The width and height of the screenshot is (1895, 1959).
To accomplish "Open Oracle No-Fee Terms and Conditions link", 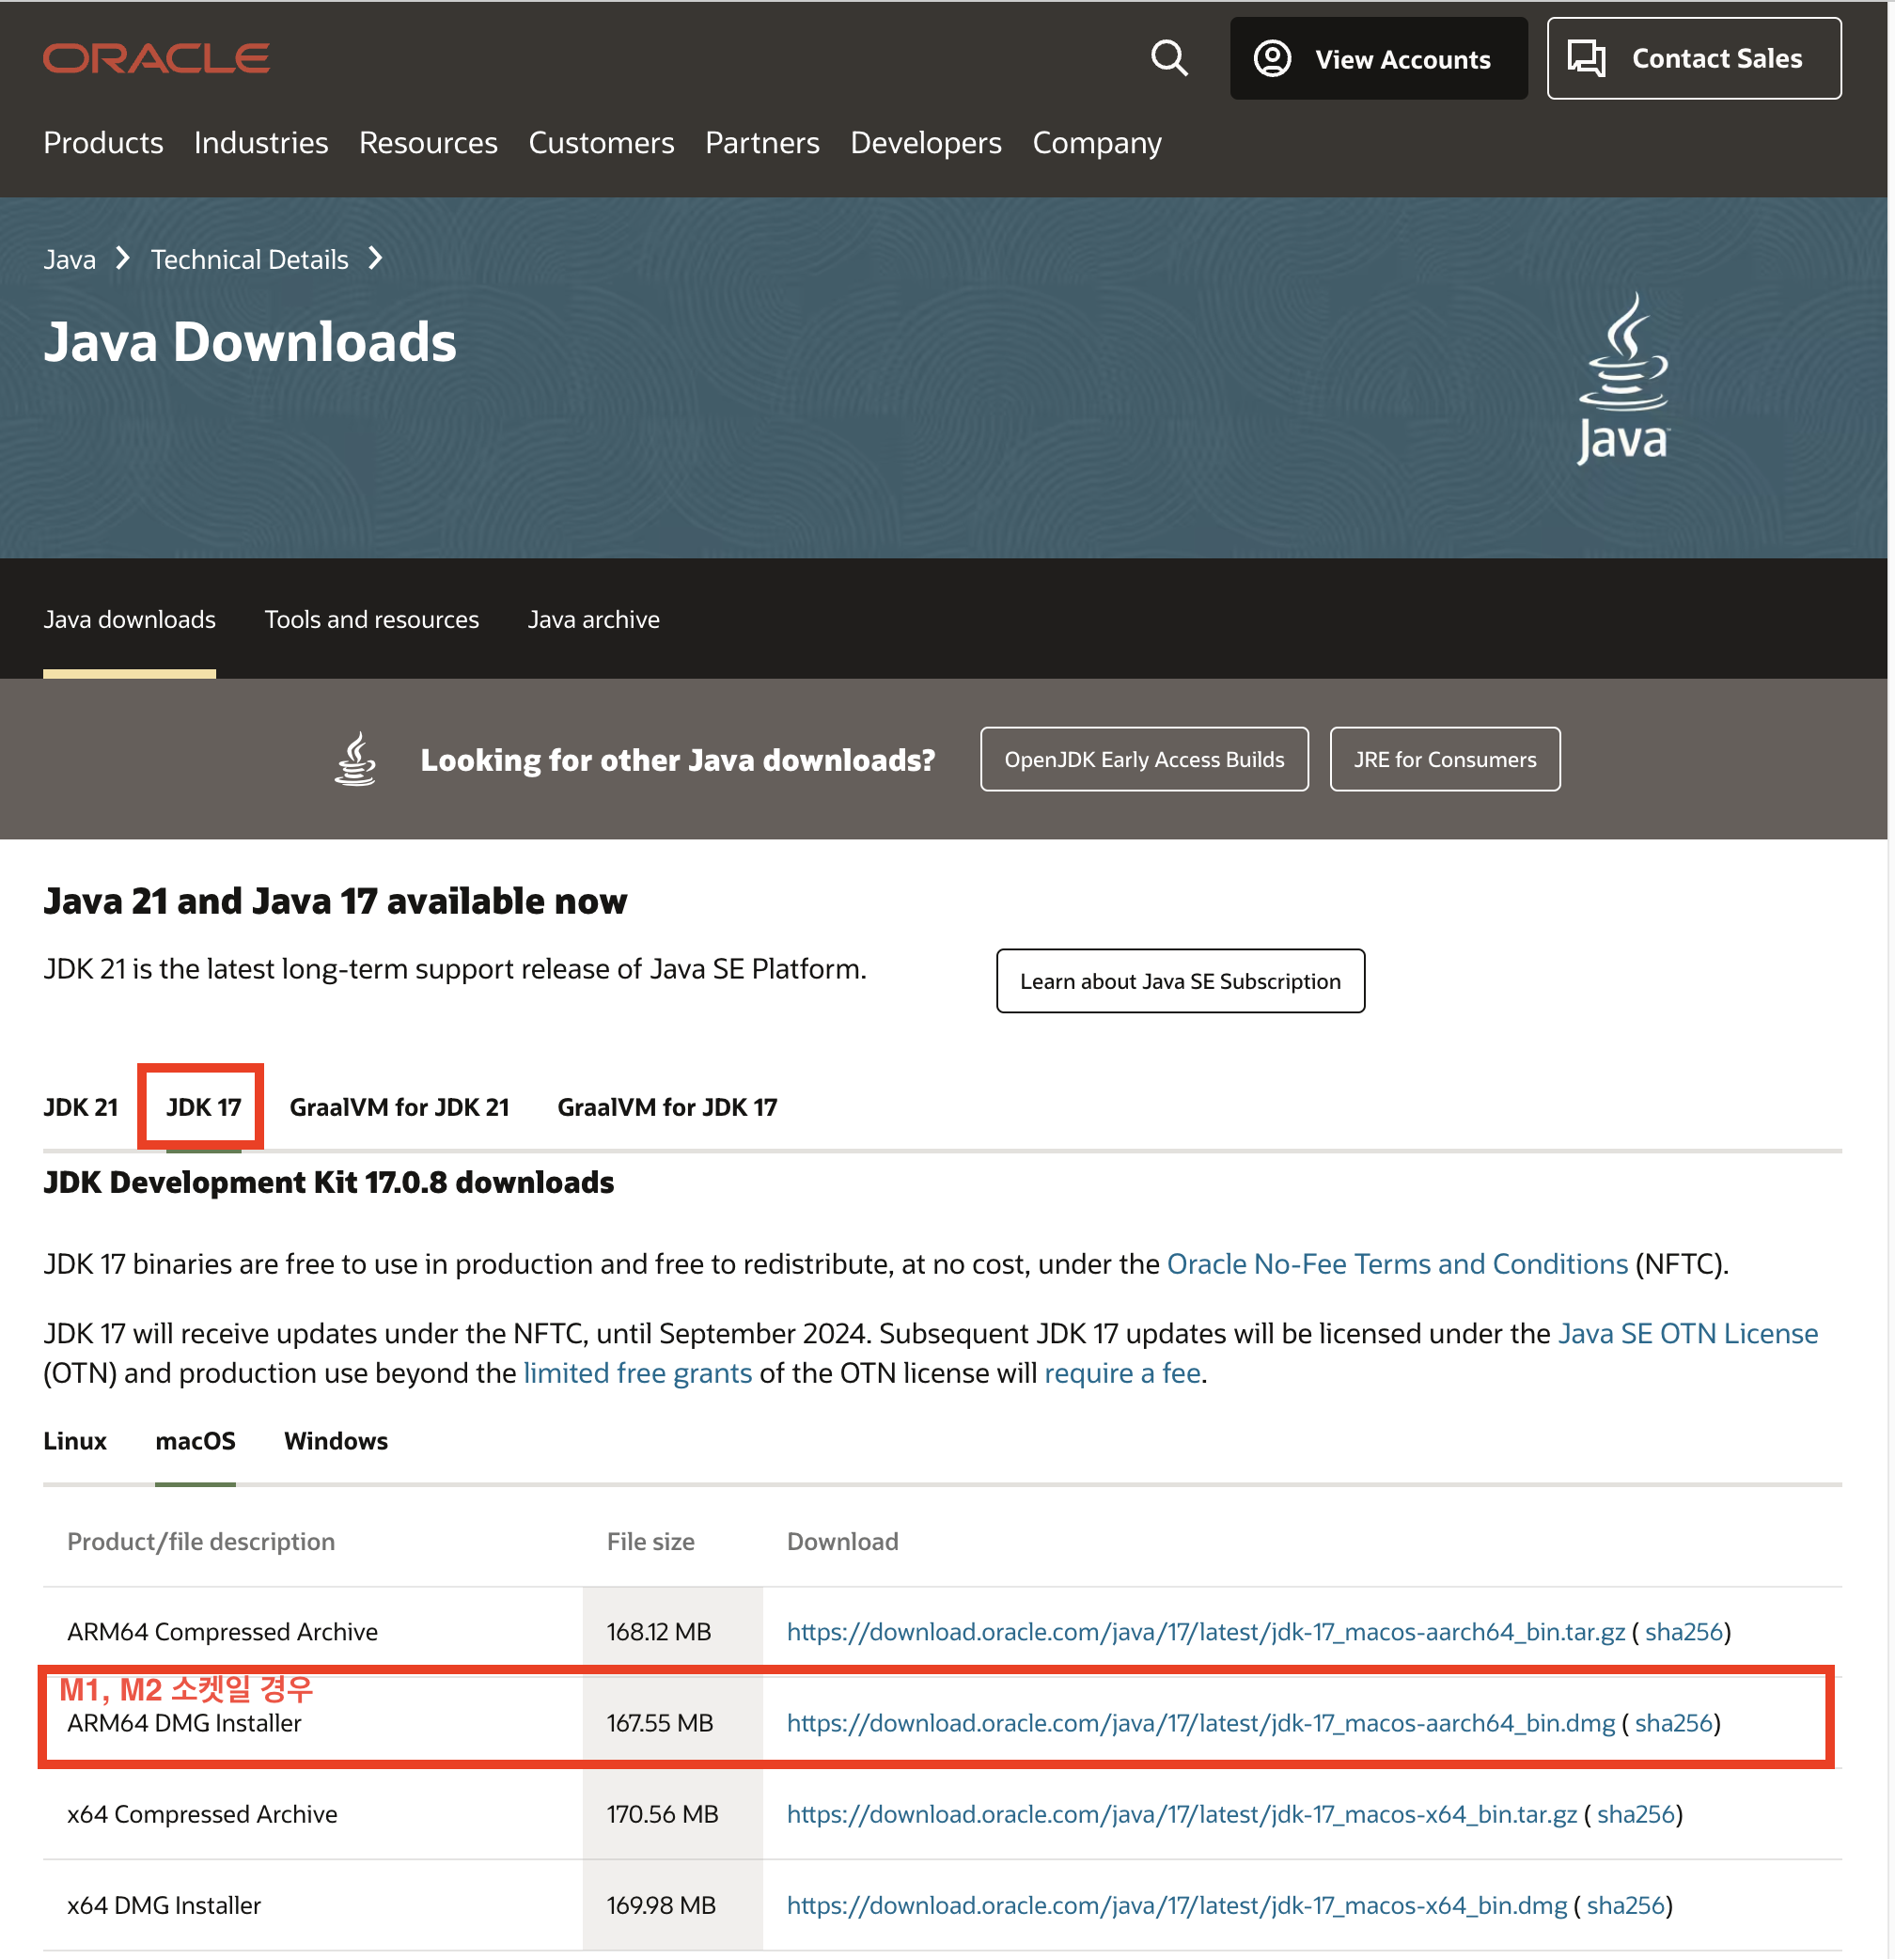I will point(1397,1264).
